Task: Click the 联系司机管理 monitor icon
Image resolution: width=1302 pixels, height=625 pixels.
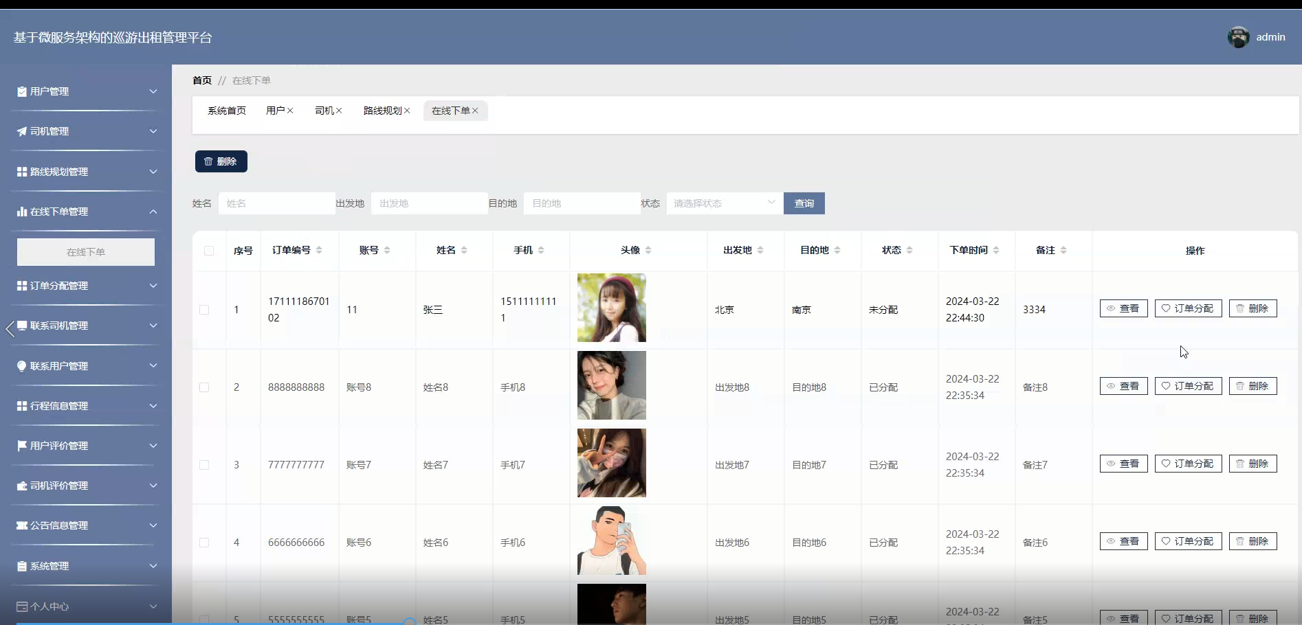Action: [x=22, y=326]
